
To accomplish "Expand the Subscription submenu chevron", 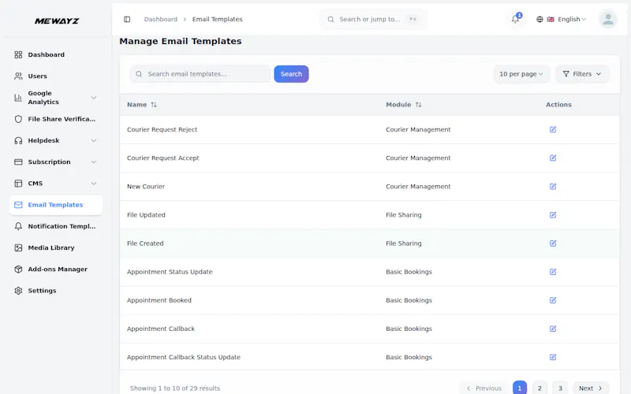I will [93, 162].
